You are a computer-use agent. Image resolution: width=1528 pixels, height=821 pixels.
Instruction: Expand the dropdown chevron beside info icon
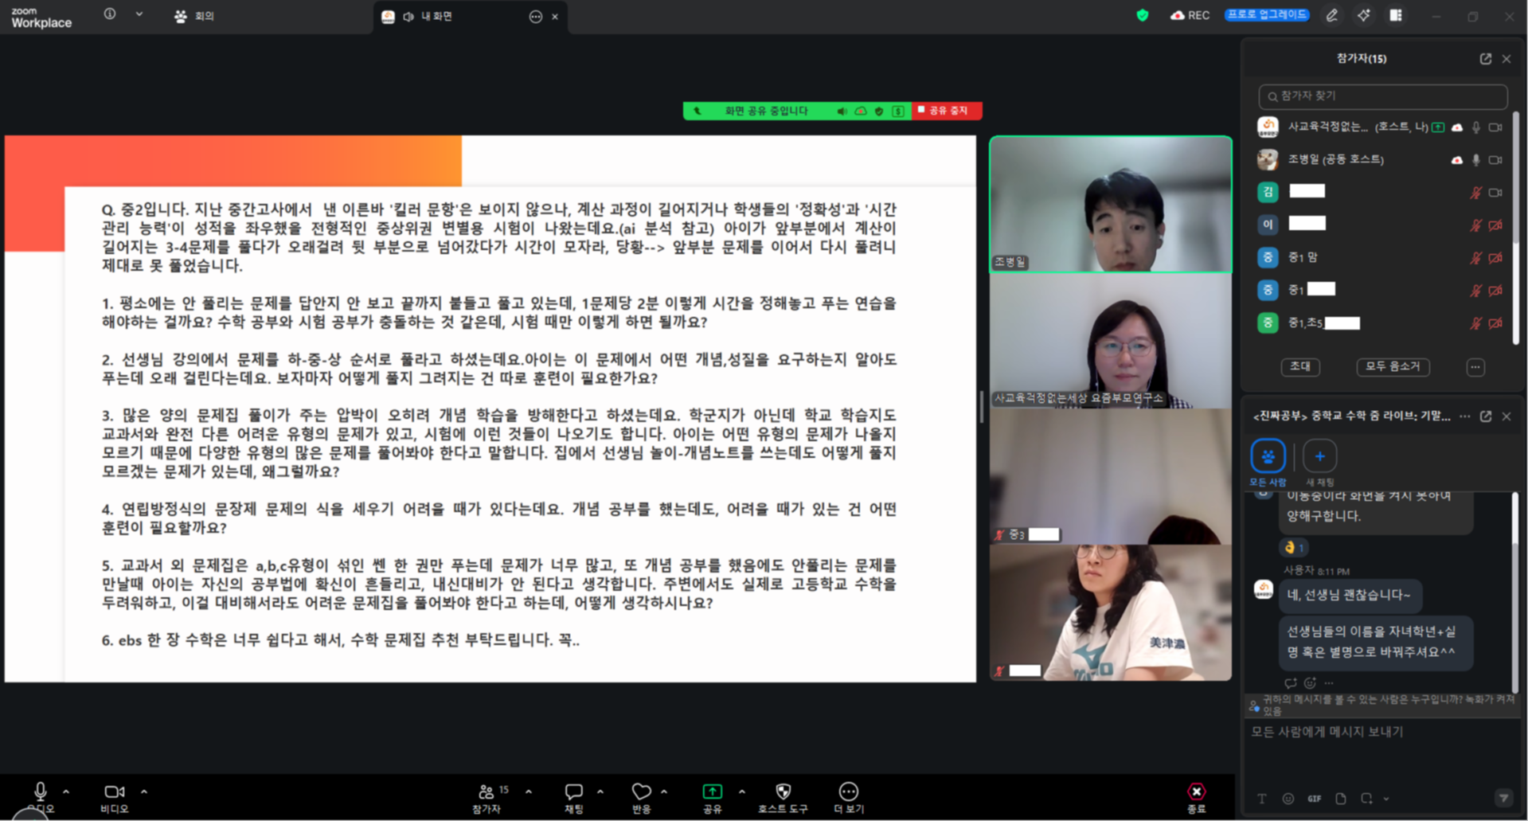(x=139, y=14)
